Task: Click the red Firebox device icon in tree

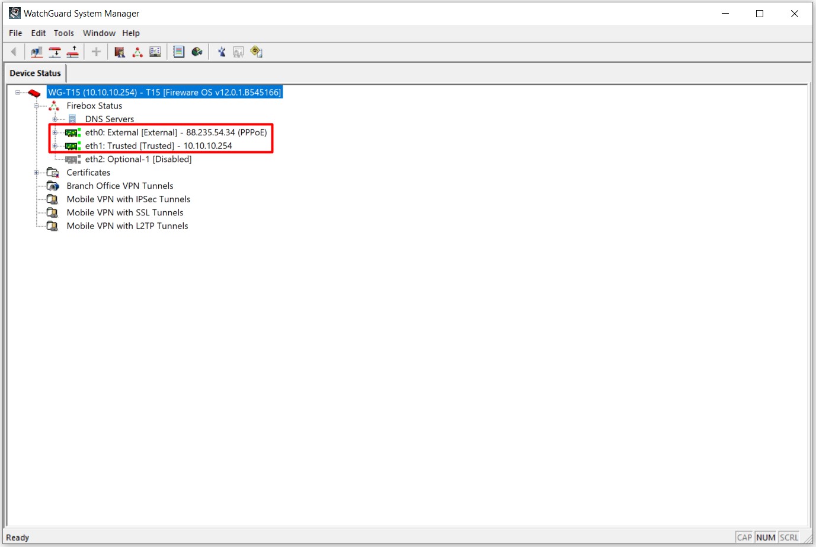Action: [34, 93]
